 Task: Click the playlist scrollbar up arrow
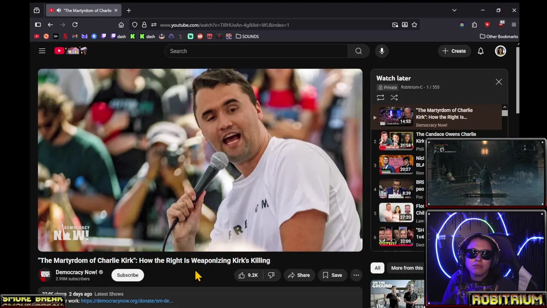tap(505, 107)
